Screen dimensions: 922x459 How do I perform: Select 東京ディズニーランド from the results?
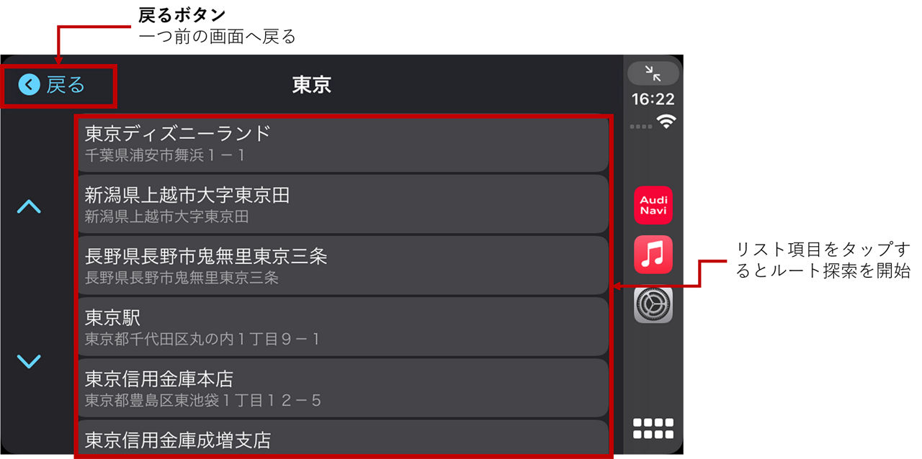343,143
